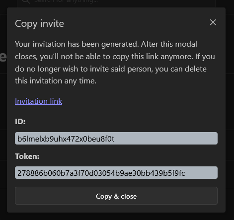Click the 'Your invitation has been generated' sentence
The image size is (234, 220).
tap(77, 44)
